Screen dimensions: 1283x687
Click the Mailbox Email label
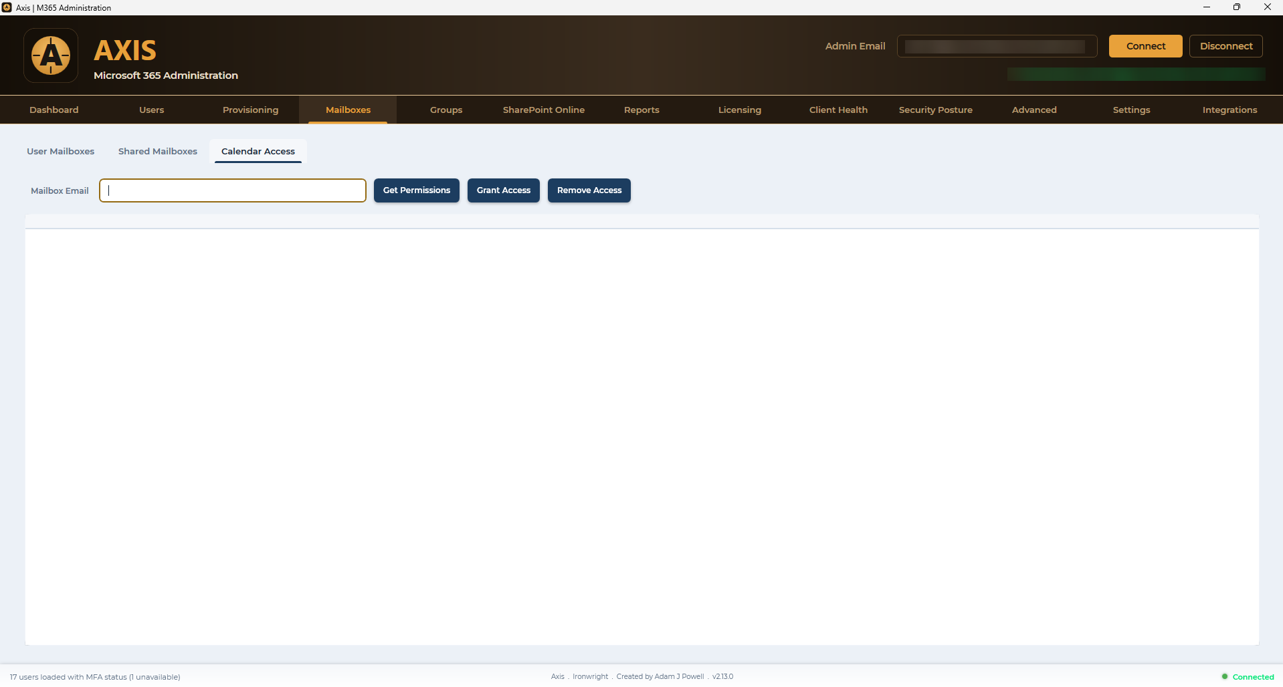pos(60,190)
